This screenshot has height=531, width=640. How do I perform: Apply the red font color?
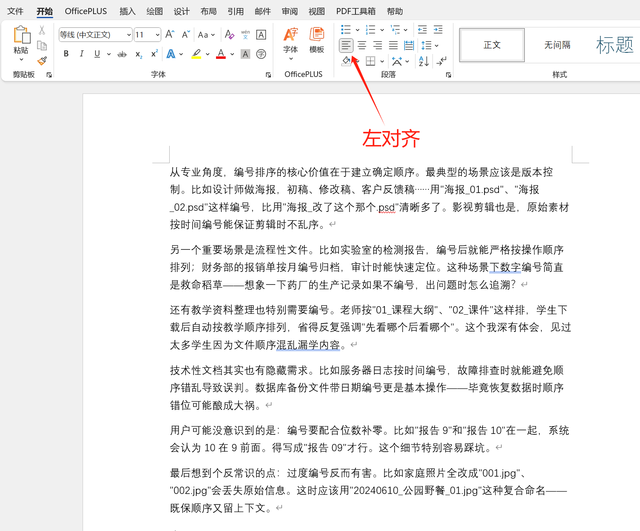tap(221, 54)
